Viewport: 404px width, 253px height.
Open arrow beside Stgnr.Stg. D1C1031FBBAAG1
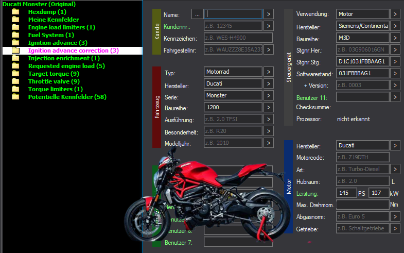[x=395, y=61]
